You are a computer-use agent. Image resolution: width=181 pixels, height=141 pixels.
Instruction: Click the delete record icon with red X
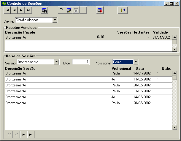point(100,10)
